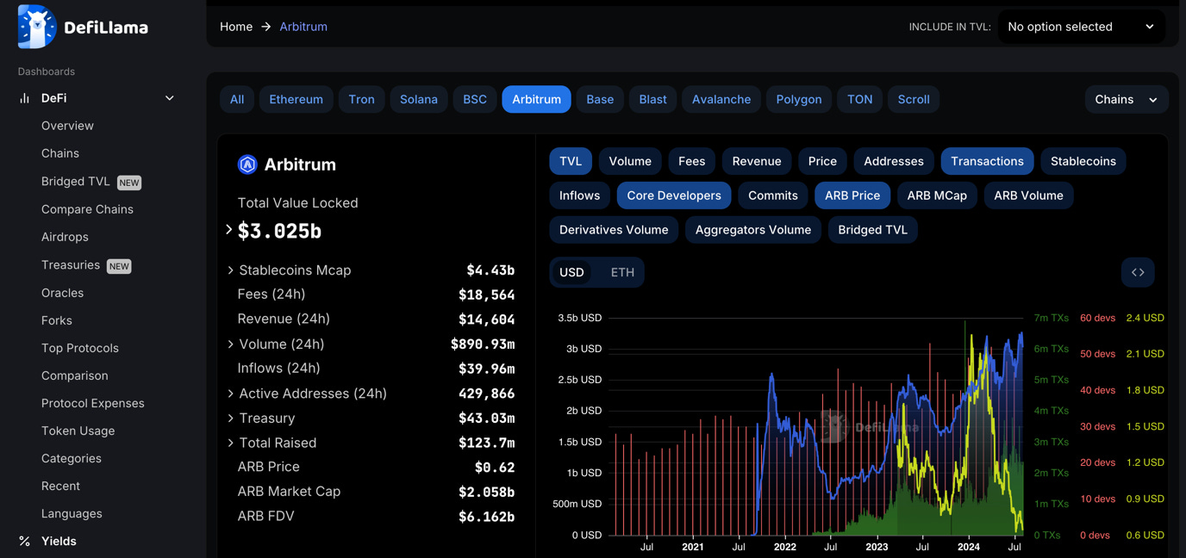This screenshot has width=1186, height=558.
Task: Expand the Total Value Locked breakdown
Action: coord(228,230)
